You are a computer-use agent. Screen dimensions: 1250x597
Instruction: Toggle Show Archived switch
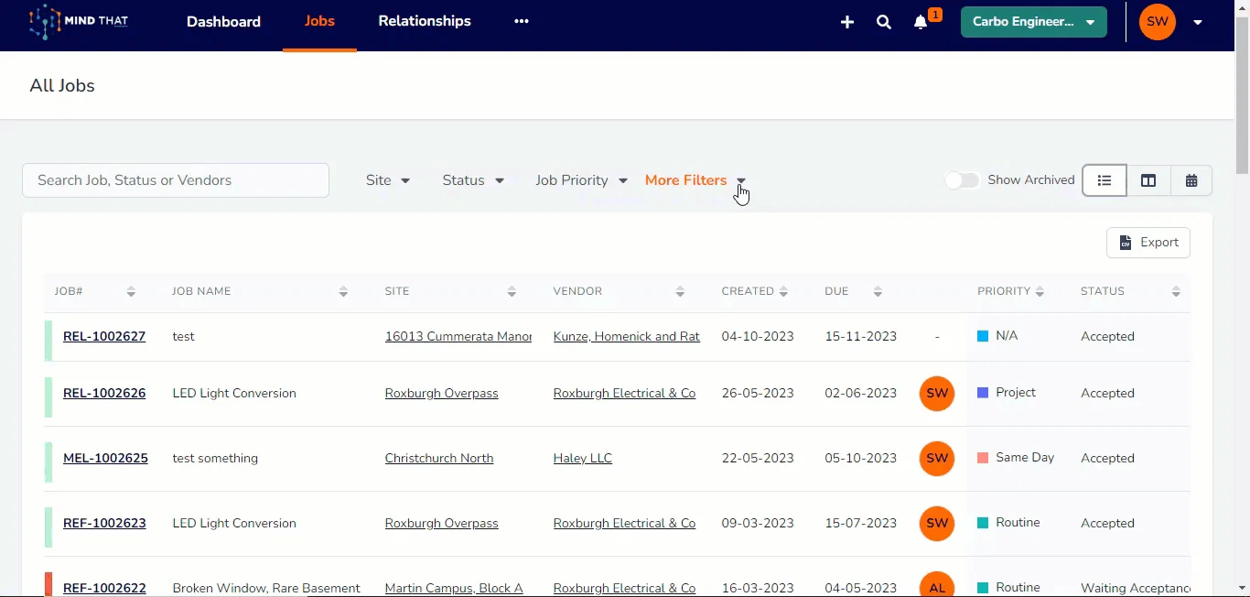point(963,180)
